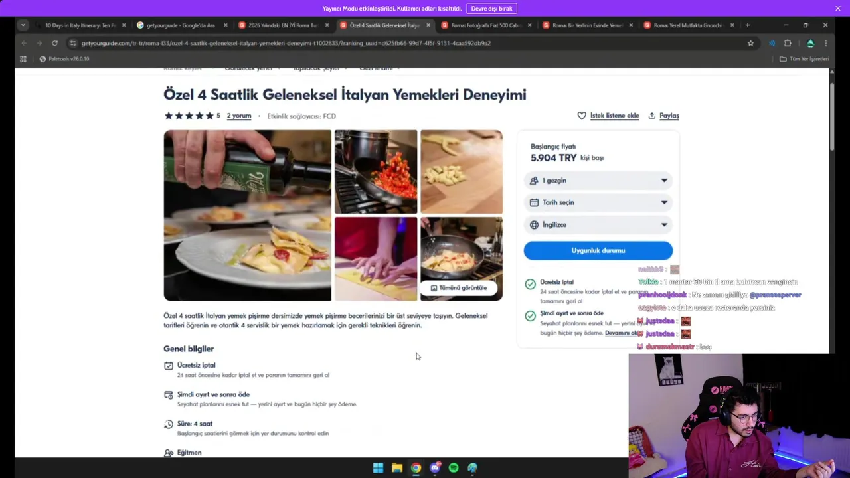Open Discord from the taskbar
Screen dimensions: 850x478
435,468
